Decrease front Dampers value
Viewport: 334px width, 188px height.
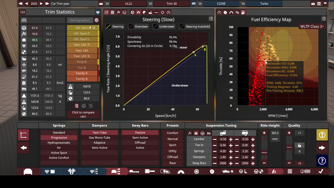214,157
